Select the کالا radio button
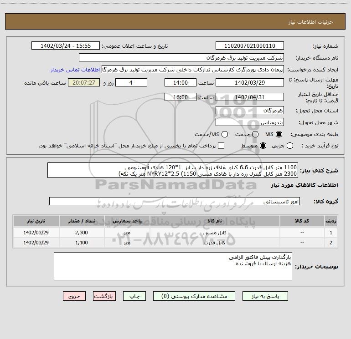 tap(279, 134)
